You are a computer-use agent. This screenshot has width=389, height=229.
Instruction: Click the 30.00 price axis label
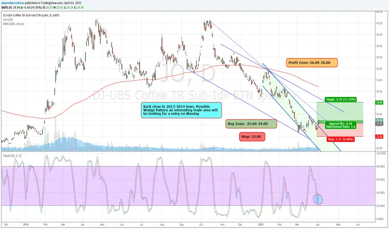click(379, 92)
